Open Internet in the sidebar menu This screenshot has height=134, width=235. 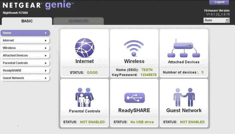pyautogui.click(x=25, y=41)
